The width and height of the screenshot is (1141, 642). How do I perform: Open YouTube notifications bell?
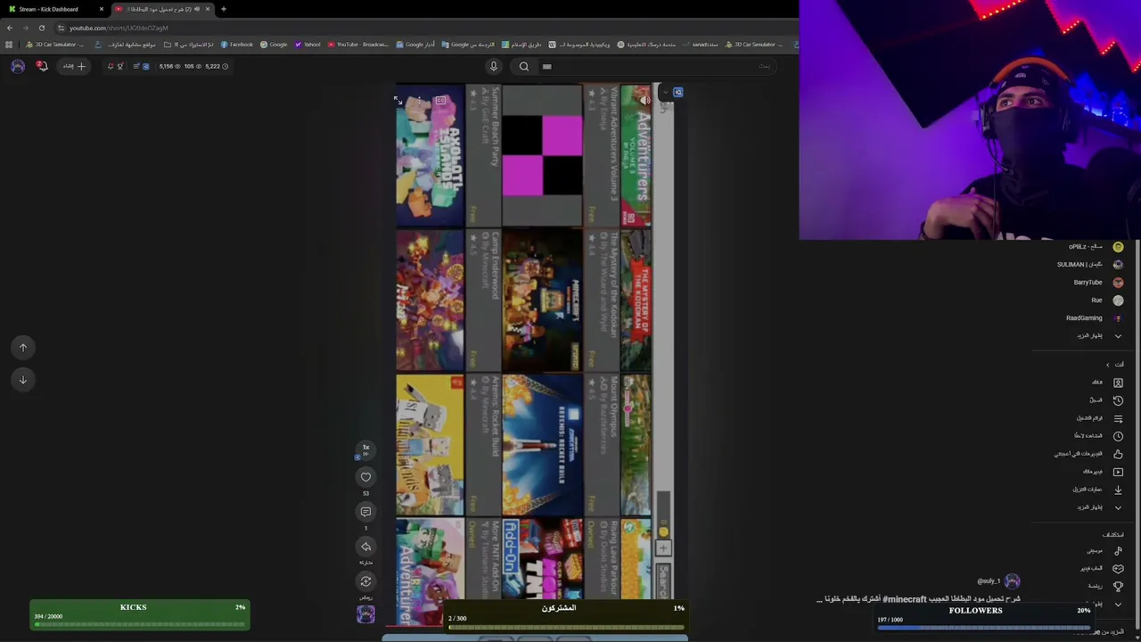tap(41, 66)
